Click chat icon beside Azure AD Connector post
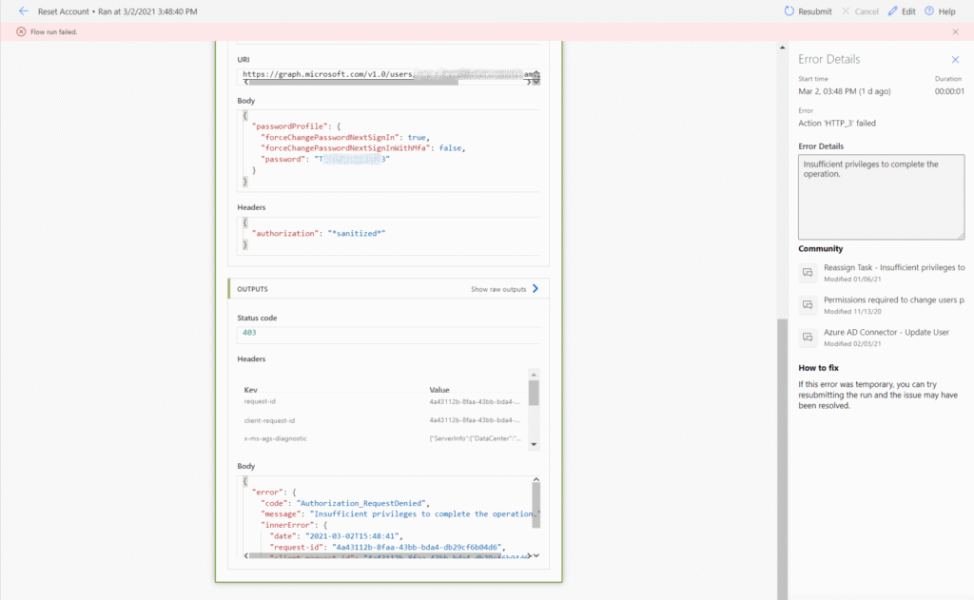Image resolution: width=974 pixels, height=600 pixels. click(808, 338)
